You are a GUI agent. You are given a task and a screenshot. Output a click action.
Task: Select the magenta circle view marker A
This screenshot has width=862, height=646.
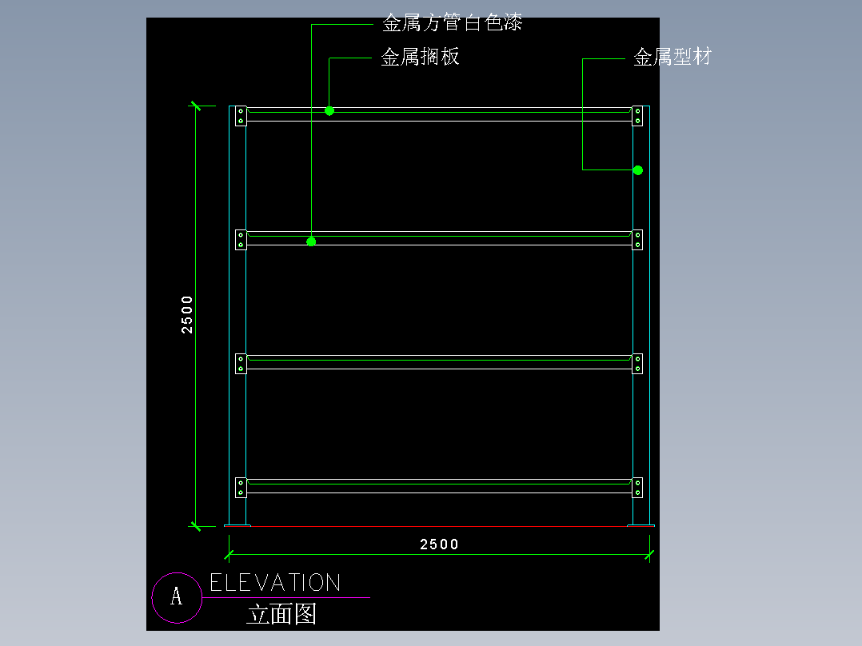[x=177, y=597]
